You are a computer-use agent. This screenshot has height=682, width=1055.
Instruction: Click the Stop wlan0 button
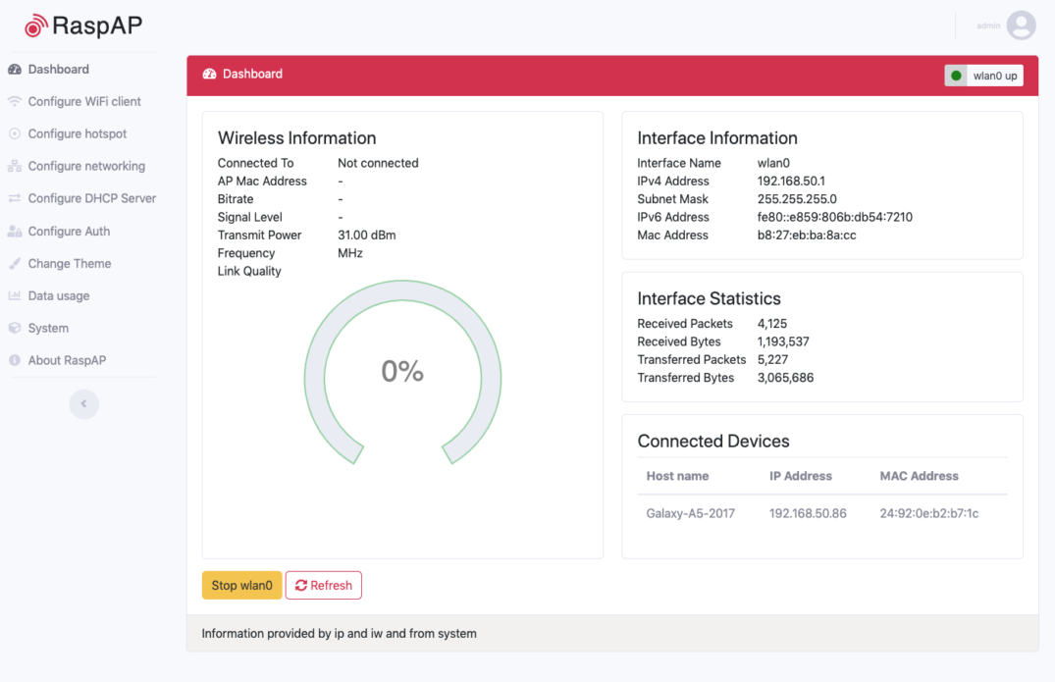tap(241, 585)
